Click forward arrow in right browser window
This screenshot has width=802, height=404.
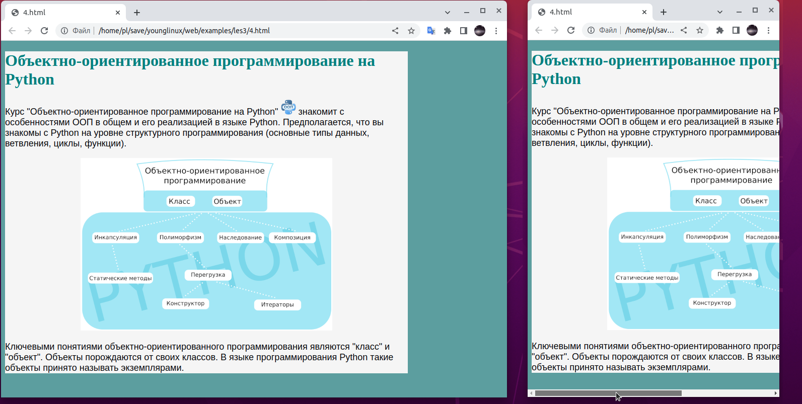(555, 30)
